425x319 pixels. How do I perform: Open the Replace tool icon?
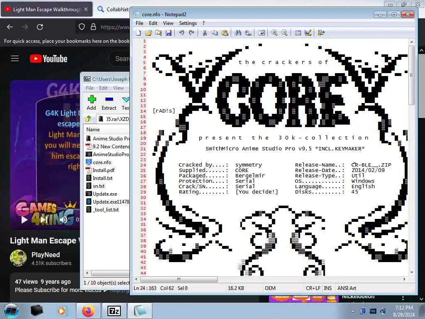click(248, 33)
